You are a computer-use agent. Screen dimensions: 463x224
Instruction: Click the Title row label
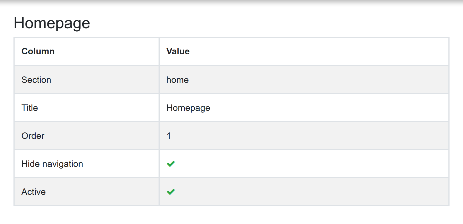click(29, 108)
